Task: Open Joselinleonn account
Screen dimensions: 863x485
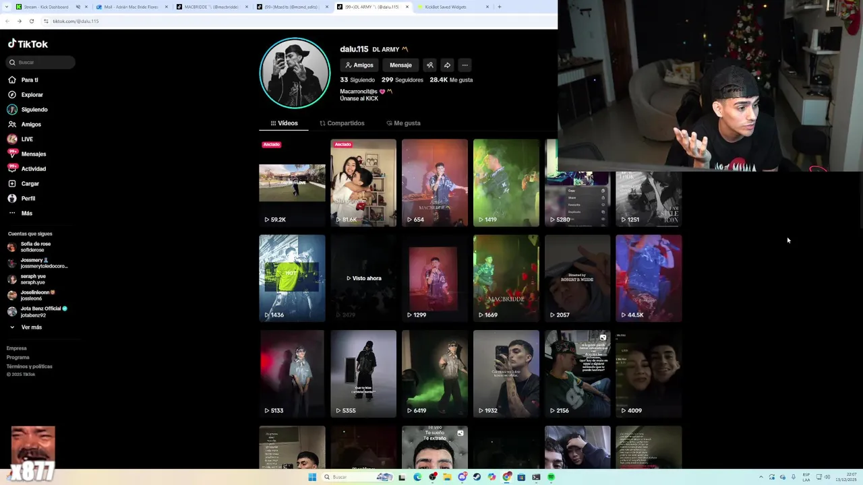Action: click(x=37, y=295)
